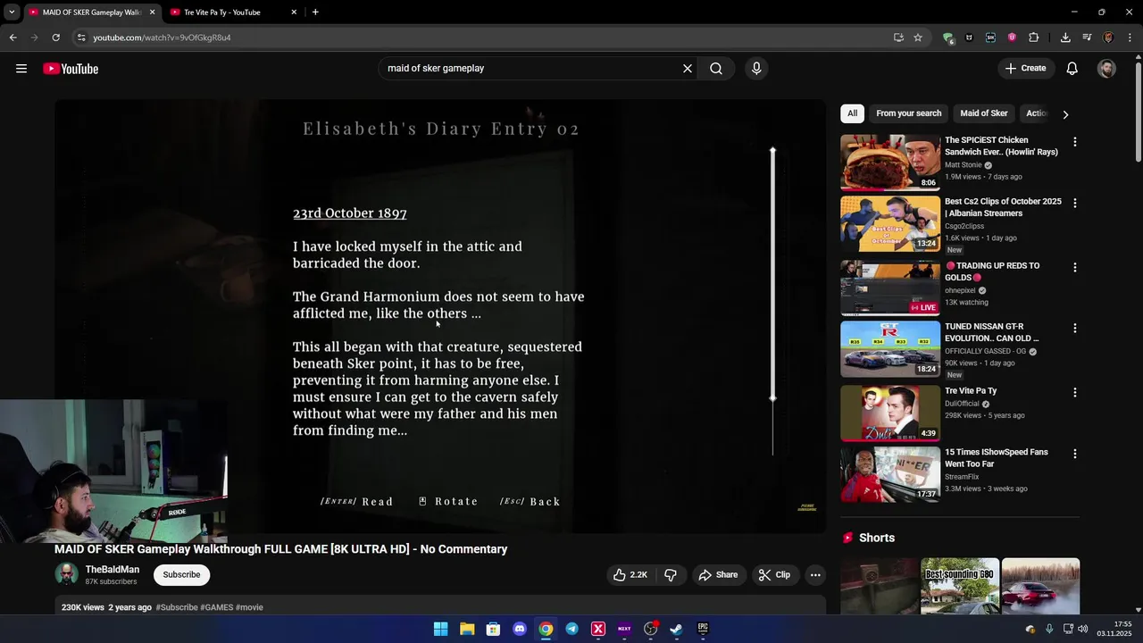The width and height of the screenshot is (1143, 643).
Task: Open Epic Games launcher in taskbar
Action: pos(703,629)
